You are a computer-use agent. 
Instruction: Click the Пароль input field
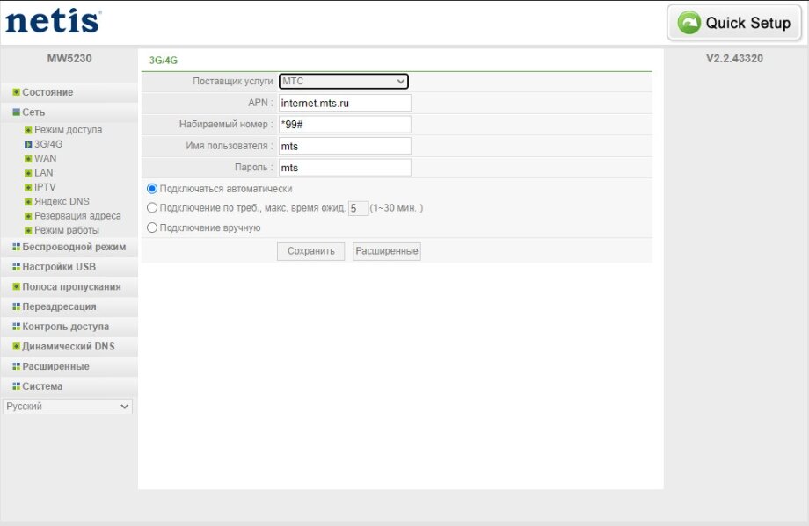click(x=345, y=168)
